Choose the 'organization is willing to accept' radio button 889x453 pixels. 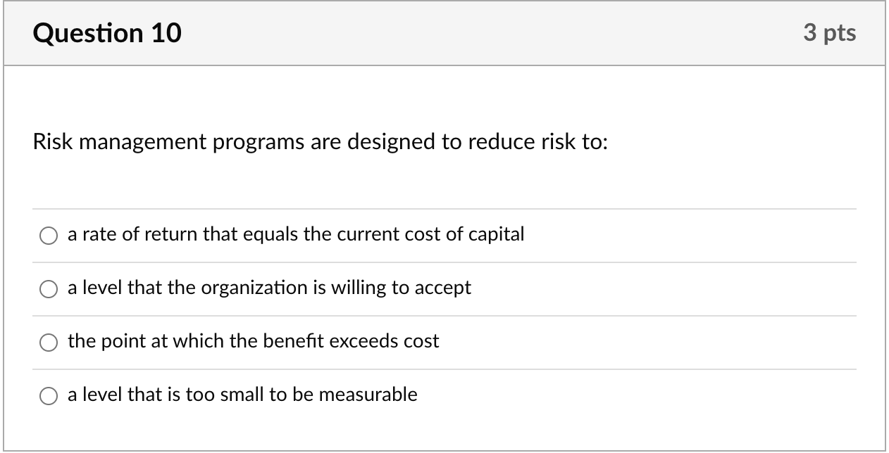pyautogui.click(x=48, y=289)
